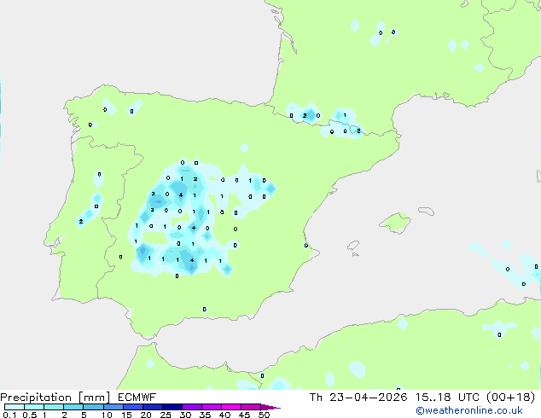Select the 2–5 mm legend swatch
The image size is (541, 418).
pos(73,407)
